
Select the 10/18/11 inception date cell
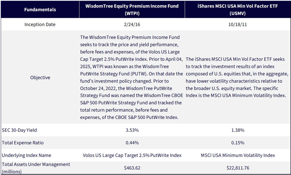[238, 24]
